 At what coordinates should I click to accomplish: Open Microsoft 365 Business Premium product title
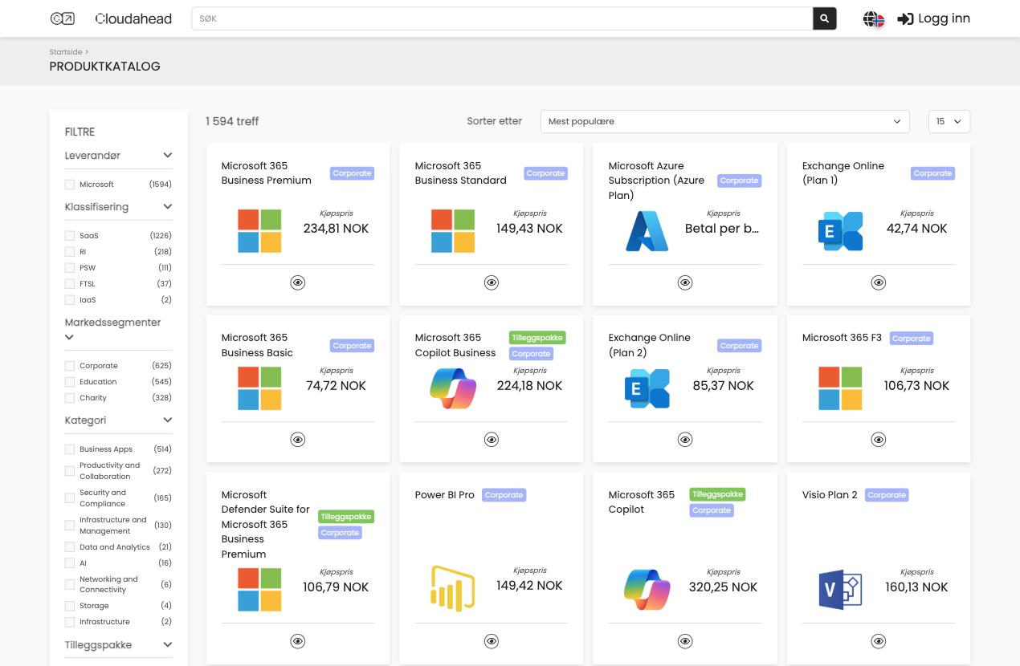267,173
